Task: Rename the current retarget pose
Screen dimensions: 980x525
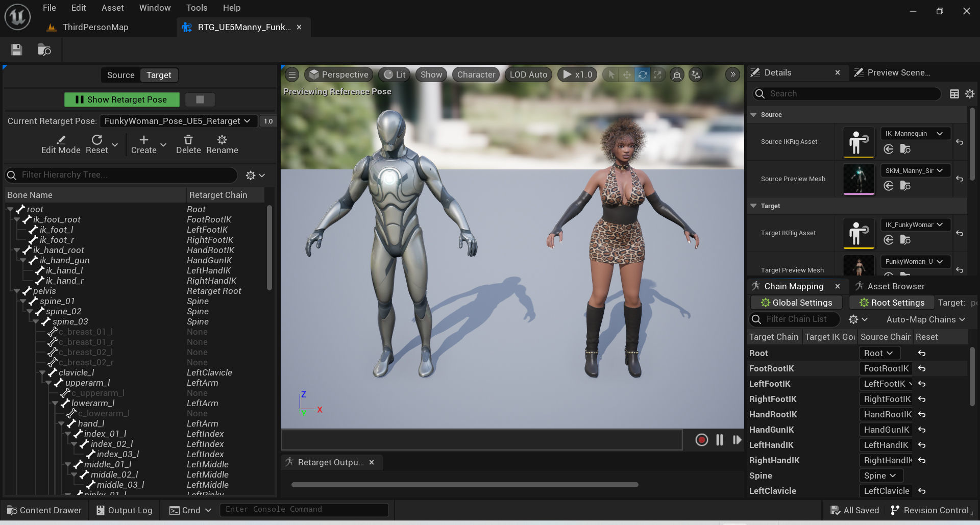Action: (x=222, y=144)
